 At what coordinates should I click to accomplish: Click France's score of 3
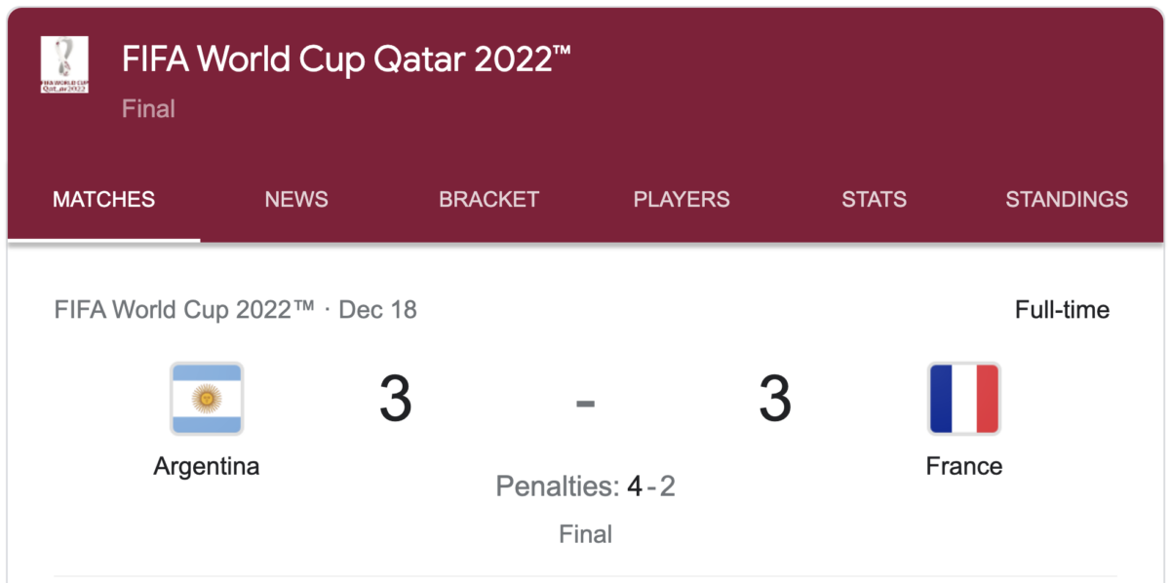tap(775, 399)
